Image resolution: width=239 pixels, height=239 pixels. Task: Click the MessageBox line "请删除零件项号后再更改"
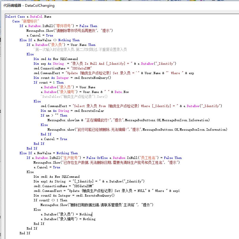[70, 31]
